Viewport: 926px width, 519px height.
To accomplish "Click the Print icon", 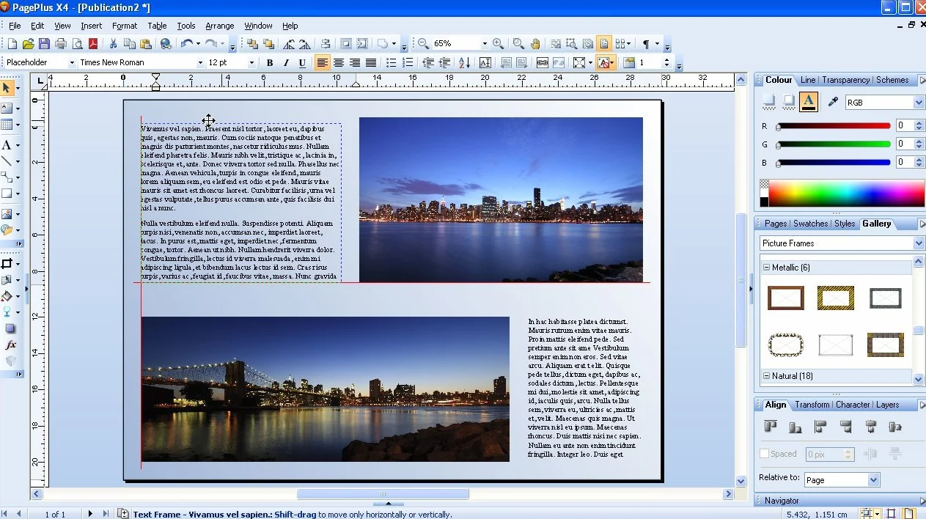I will [61, 44].
